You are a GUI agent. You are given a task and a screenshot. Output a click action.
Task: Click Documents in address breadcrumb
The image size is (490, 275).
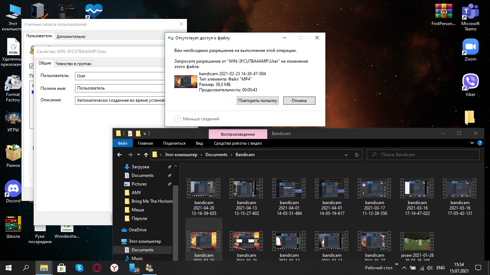point(216,155)
